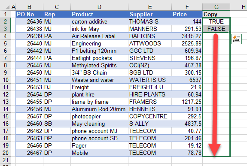This screenshot has width=247, height=166.
Task: Select supplier BENNETS cell
Action: point(150,109)
